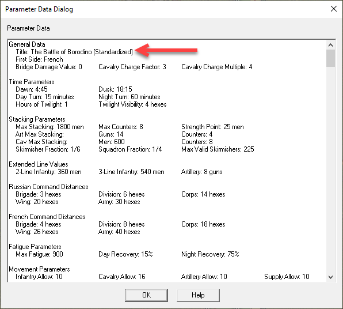Open the Help button
The image size is (343, 309).
point(198,295)
